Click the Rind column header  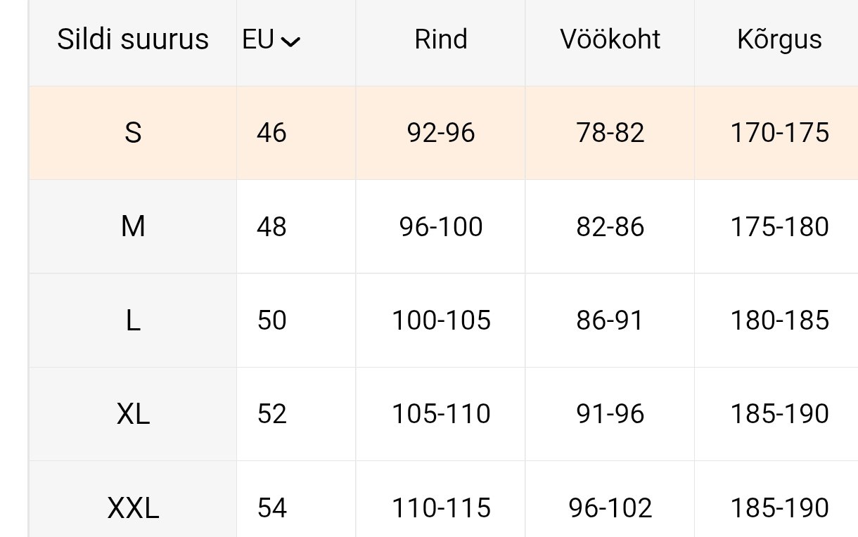point(441,39)
